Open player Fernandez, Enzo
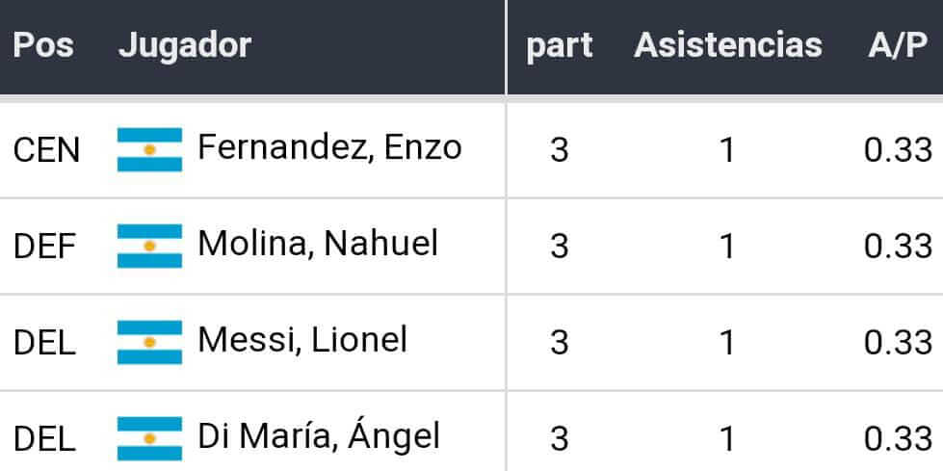 coord(329,147)
